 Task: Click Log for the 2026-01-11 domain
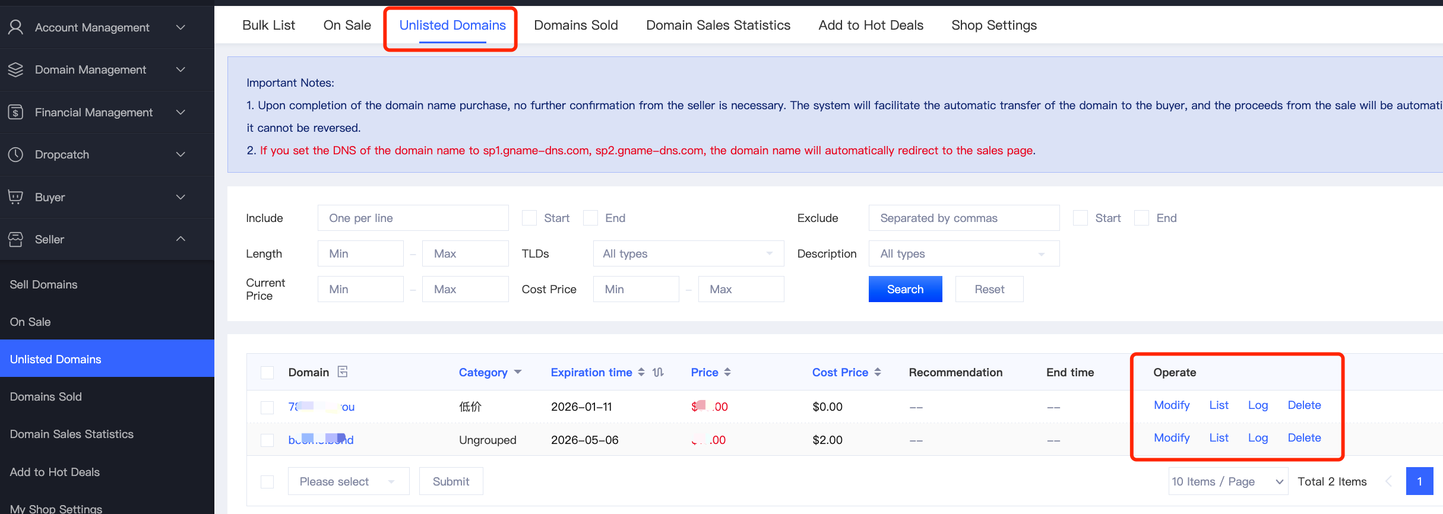point(1258,405)
